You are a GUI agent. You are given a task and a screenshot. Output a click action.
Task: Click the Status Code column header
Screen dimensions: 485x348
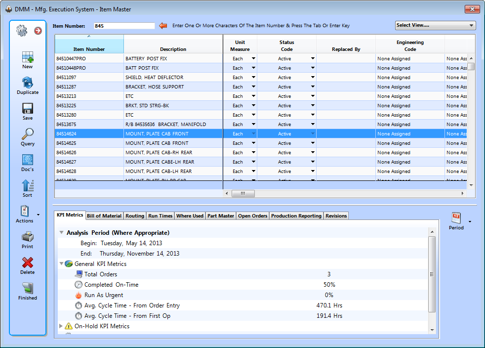click(x=287, y=44)
